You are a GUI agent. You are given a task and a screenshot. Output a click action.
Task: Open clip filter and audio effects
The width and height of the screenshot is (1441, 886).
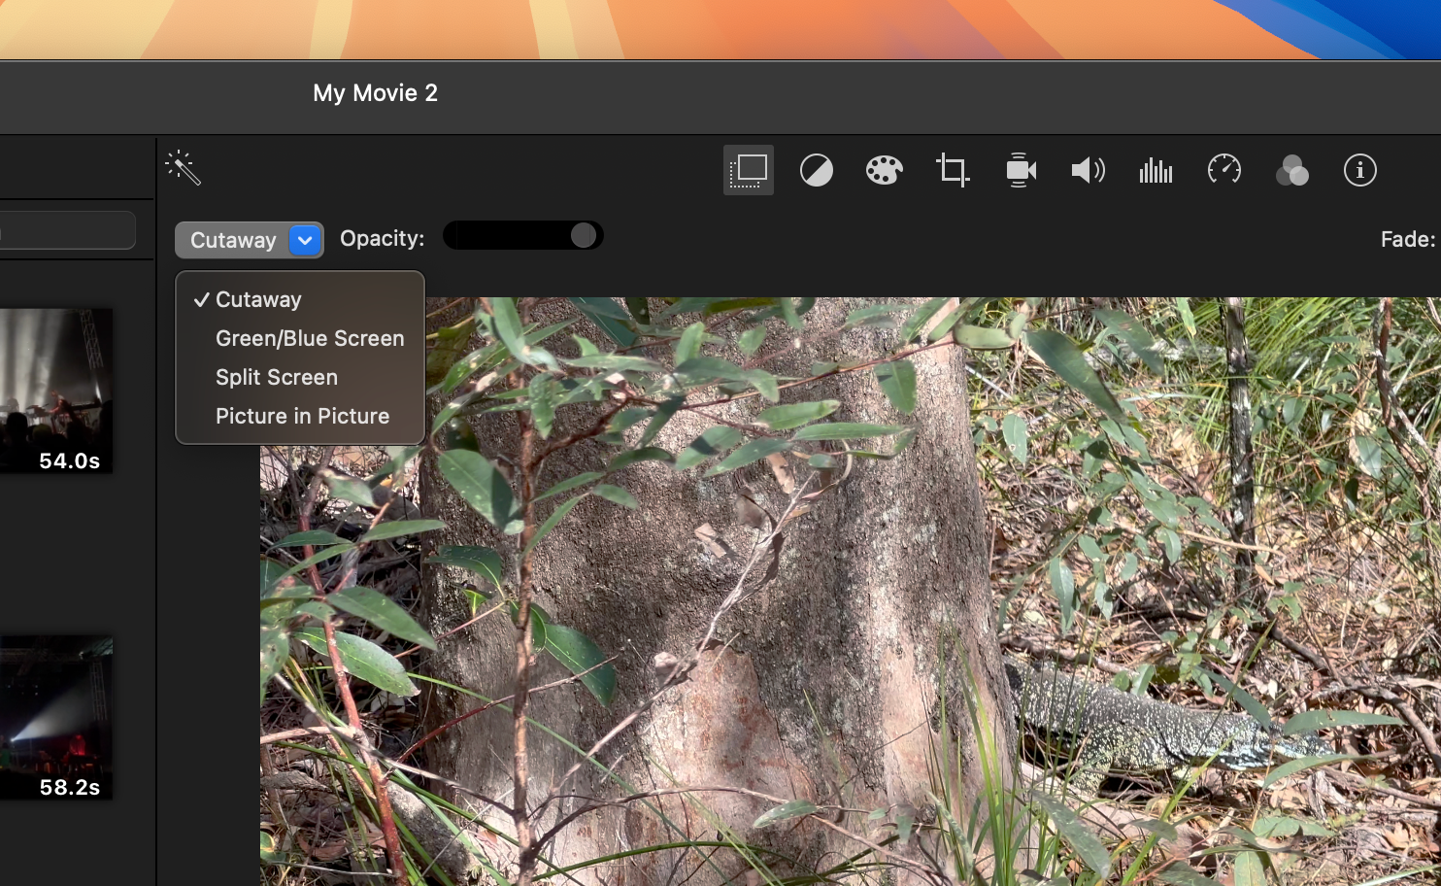pyautogui.click(x=1292, y=171)
